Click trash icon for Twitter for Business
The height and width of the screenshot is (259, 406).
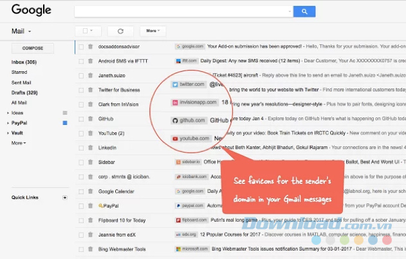90,90
